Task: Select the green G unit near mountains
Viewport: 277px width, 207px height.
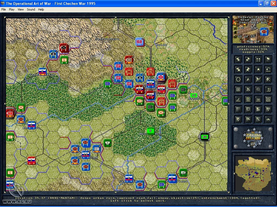Action: pyautogui.click(x=64, y=60)
